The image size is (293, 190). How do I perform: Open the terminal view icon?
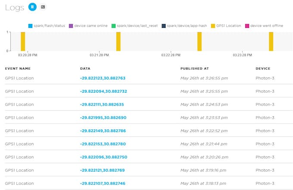[x=43, y=7]
